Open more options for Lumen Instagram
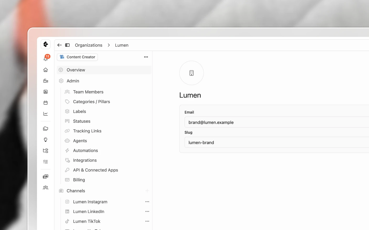This screenshot has height=230, width=369. pos(147,202)
